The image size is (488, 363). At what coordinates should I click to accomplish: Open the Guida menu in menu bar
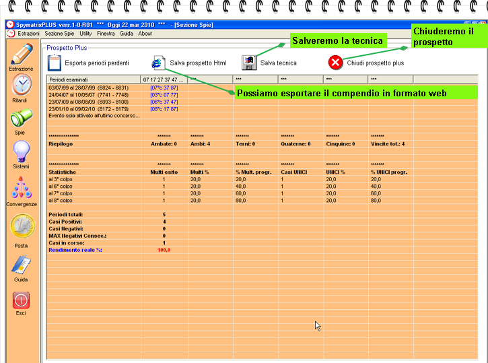point(127,33)
